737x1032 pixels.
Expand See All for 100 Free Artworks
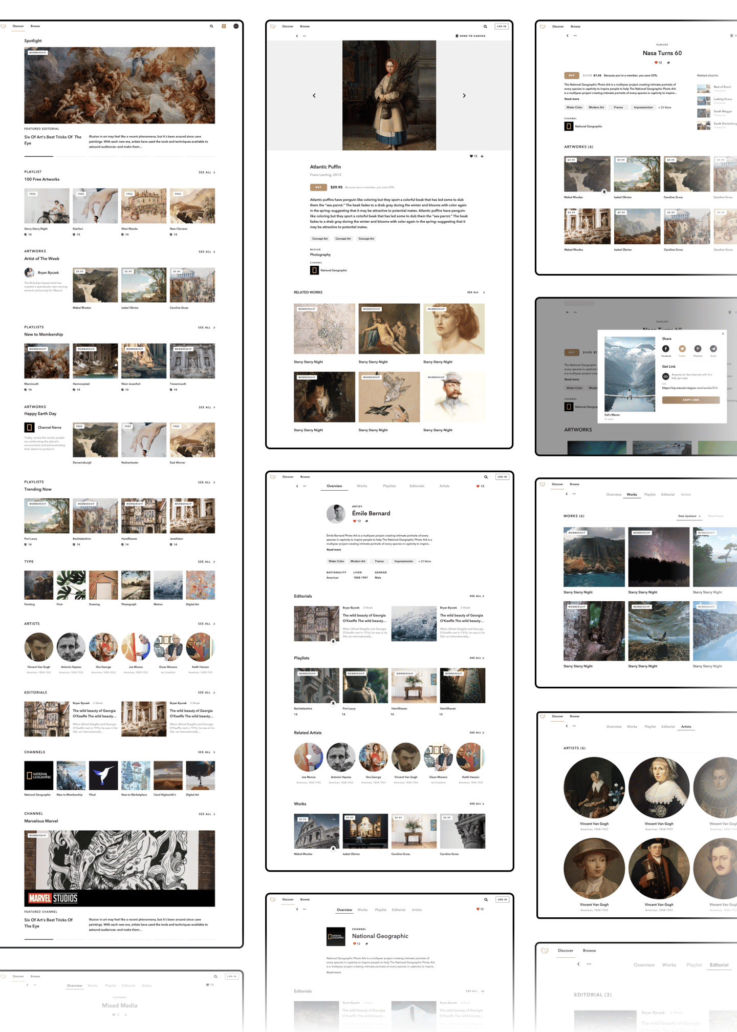(x=207, y=173)
